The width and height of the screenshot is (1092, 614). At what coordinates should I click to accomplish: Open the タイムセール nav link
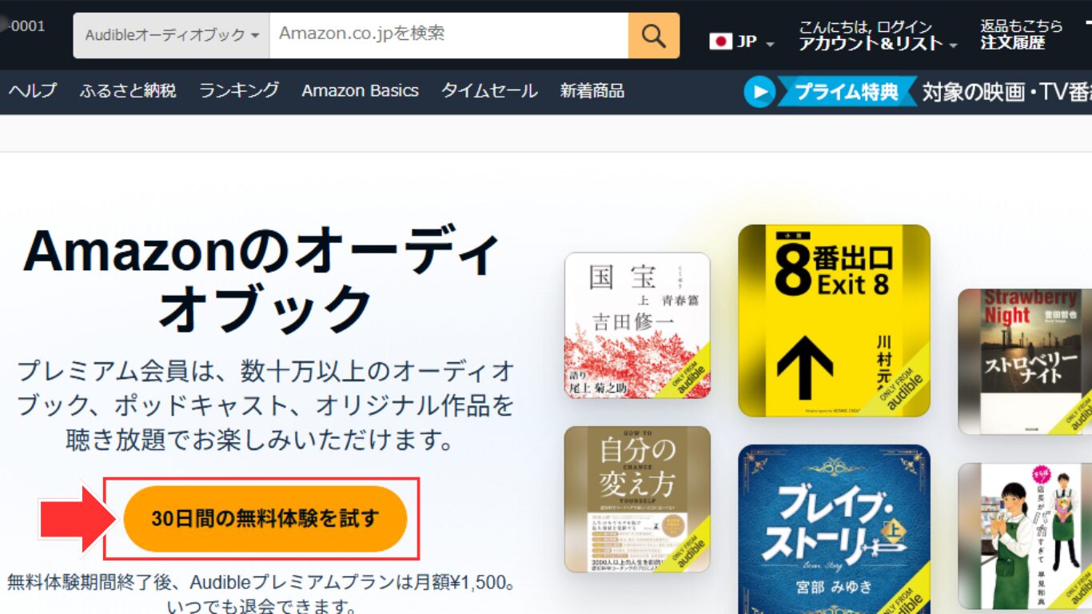[x=489, y=91]
